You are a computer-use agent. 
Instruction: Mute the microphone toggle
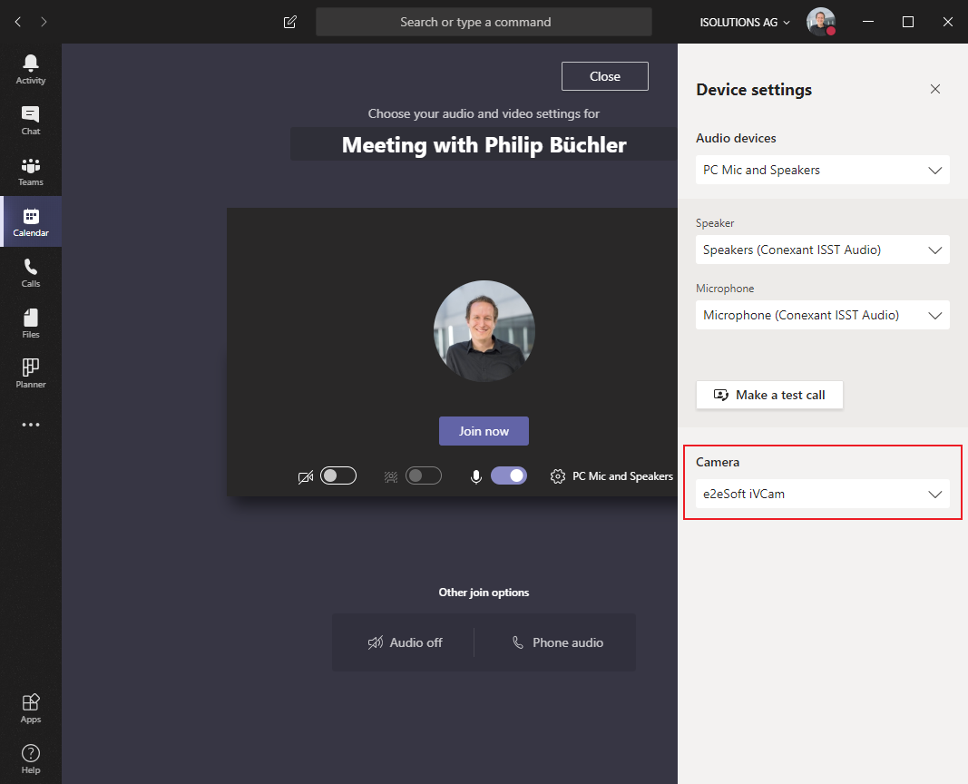[509, 475]
